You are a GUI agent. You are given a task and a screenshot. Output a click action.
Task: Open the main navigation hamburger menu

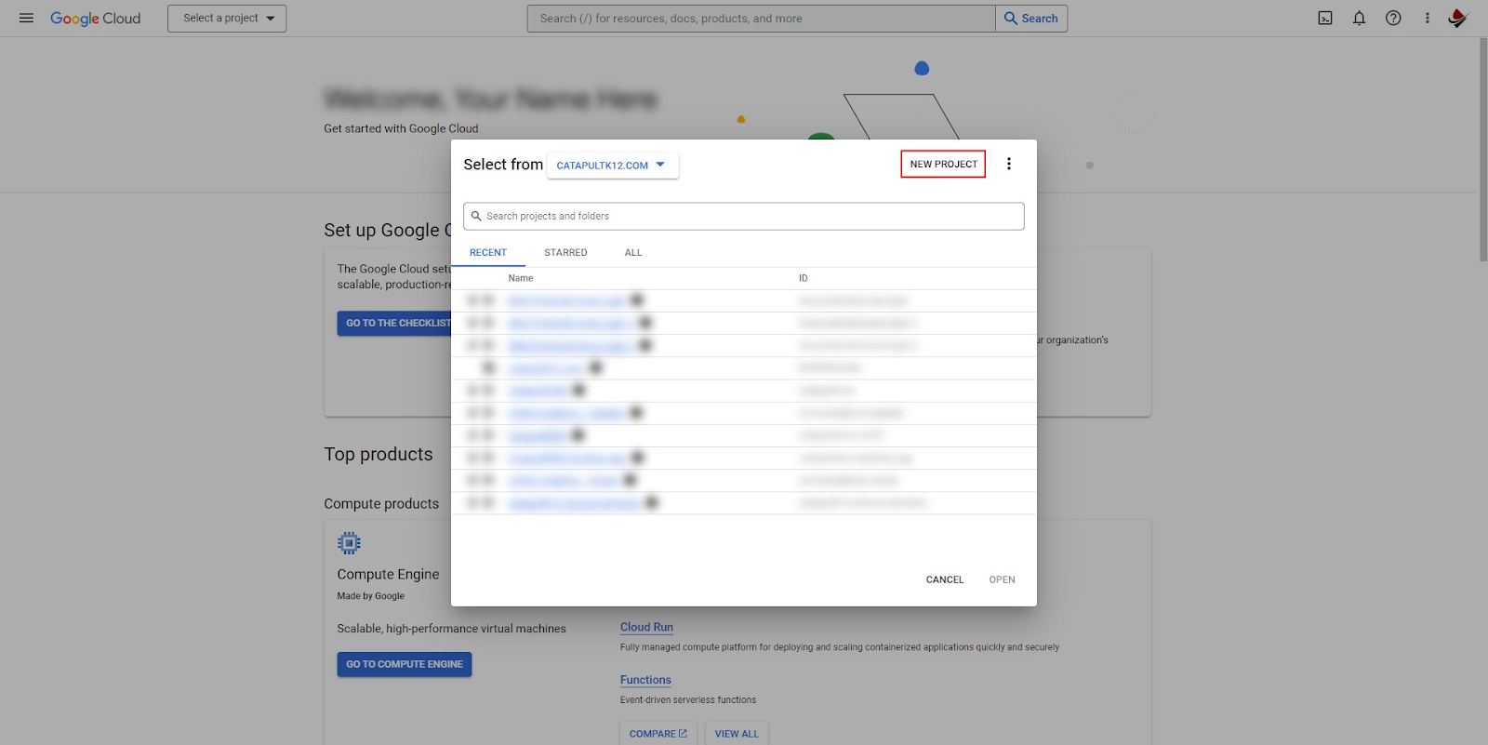[26, 18]
